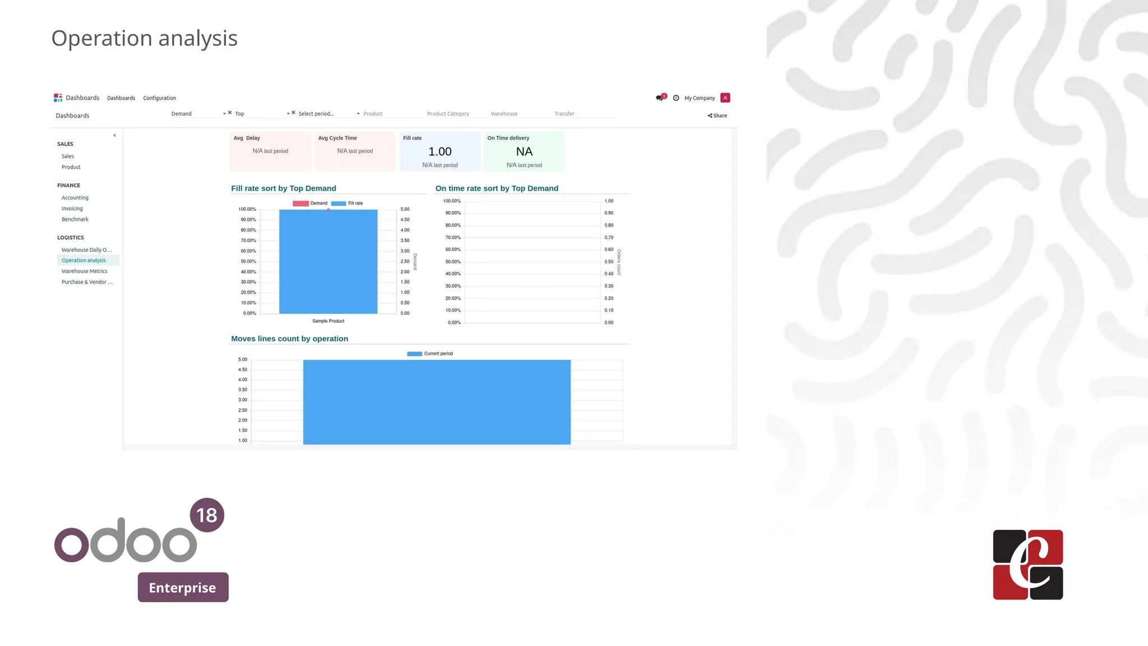Open the messages conversation icon

[660, 98]
